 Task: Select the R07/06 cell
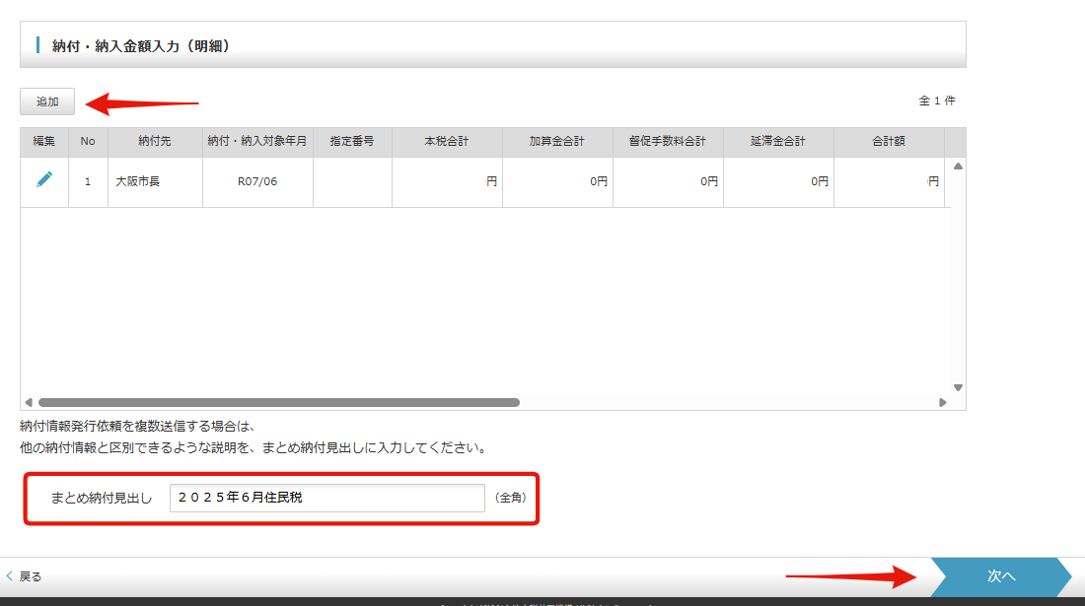pyautogui.click(x=257, y=181)
